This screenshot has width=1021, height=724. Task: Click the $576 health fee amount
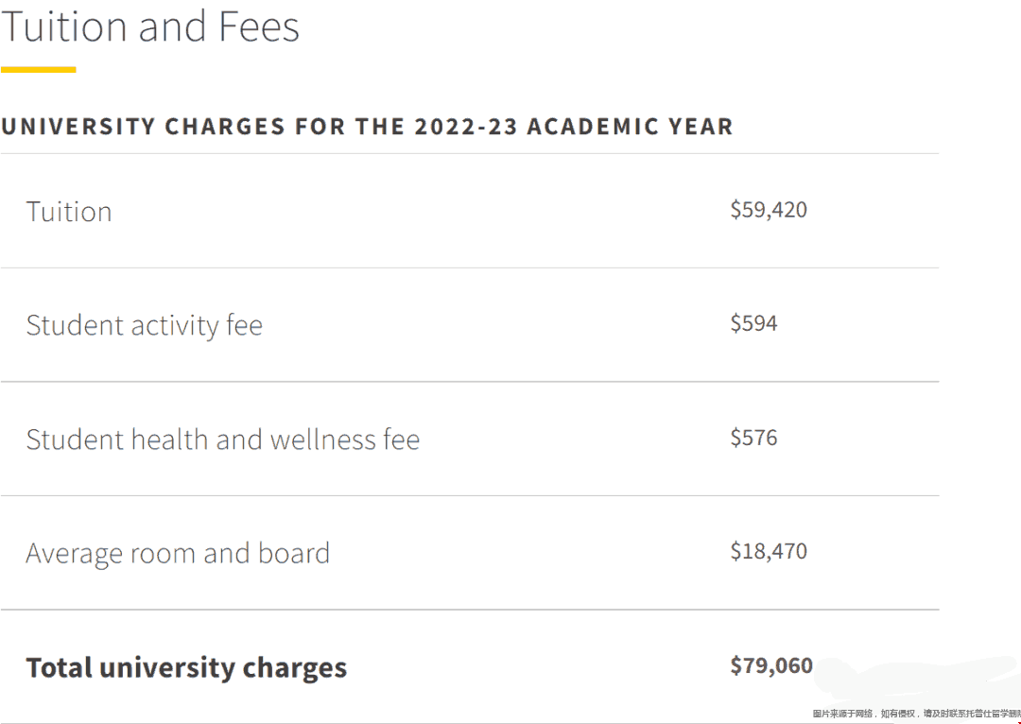[753, 437]
